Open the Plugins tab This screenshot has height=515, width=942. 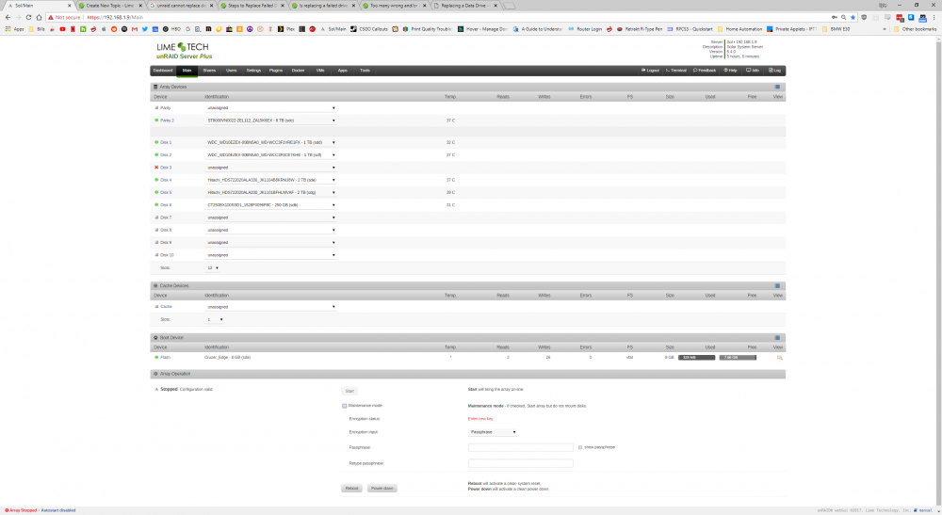(x=276, y=71)
